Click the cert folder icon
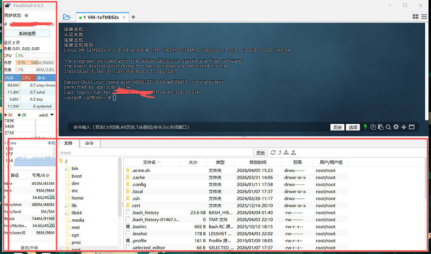The width and height of the screenshot is (431, 254). click(x=128, y=206)
